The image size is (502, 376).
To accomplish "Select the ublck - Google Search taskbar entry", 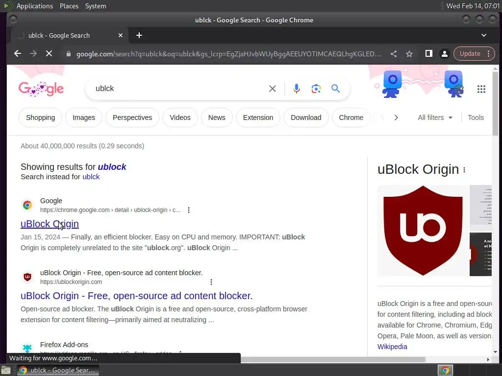I will 58,370.
